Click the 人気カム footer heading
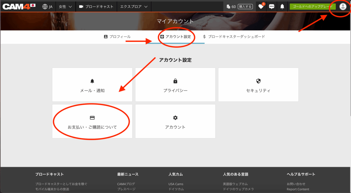Viewport: 351px width, 193px height. [176, 174]
